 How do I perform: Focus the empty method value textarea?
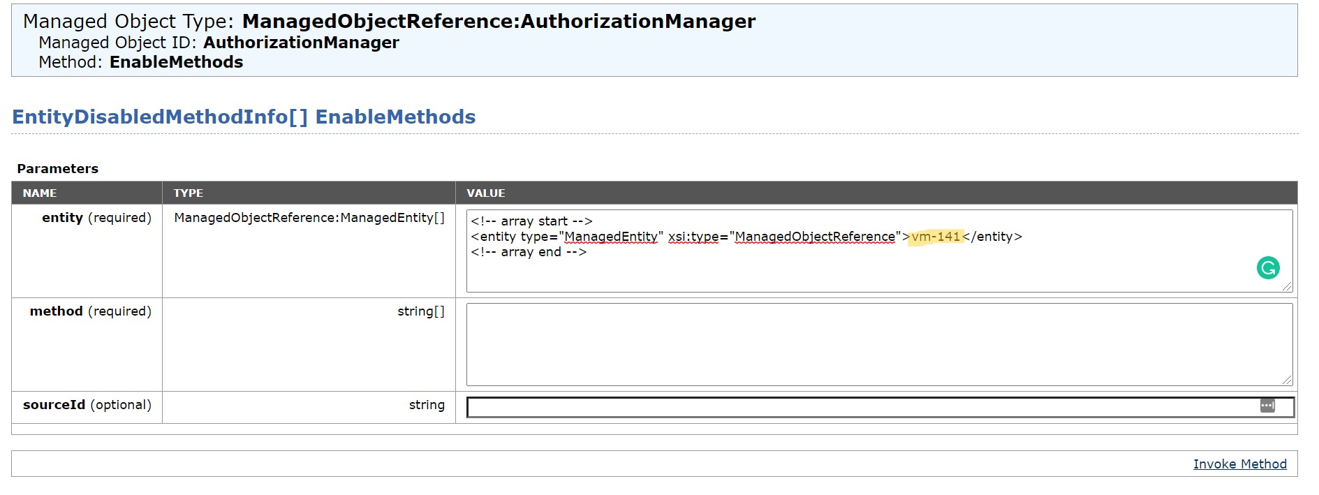[x=879, y=344]
